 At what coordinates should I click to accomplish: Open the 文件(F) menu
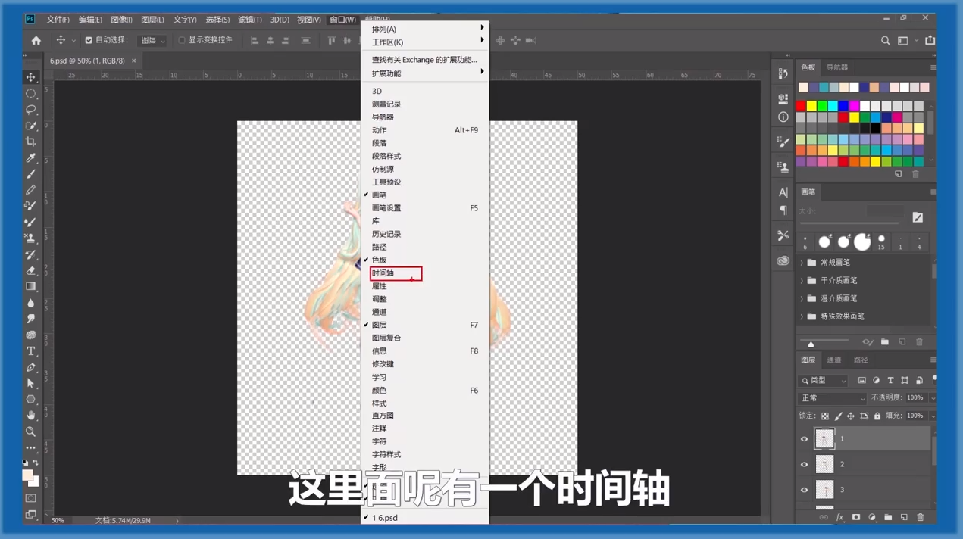(x=58, y=20)
